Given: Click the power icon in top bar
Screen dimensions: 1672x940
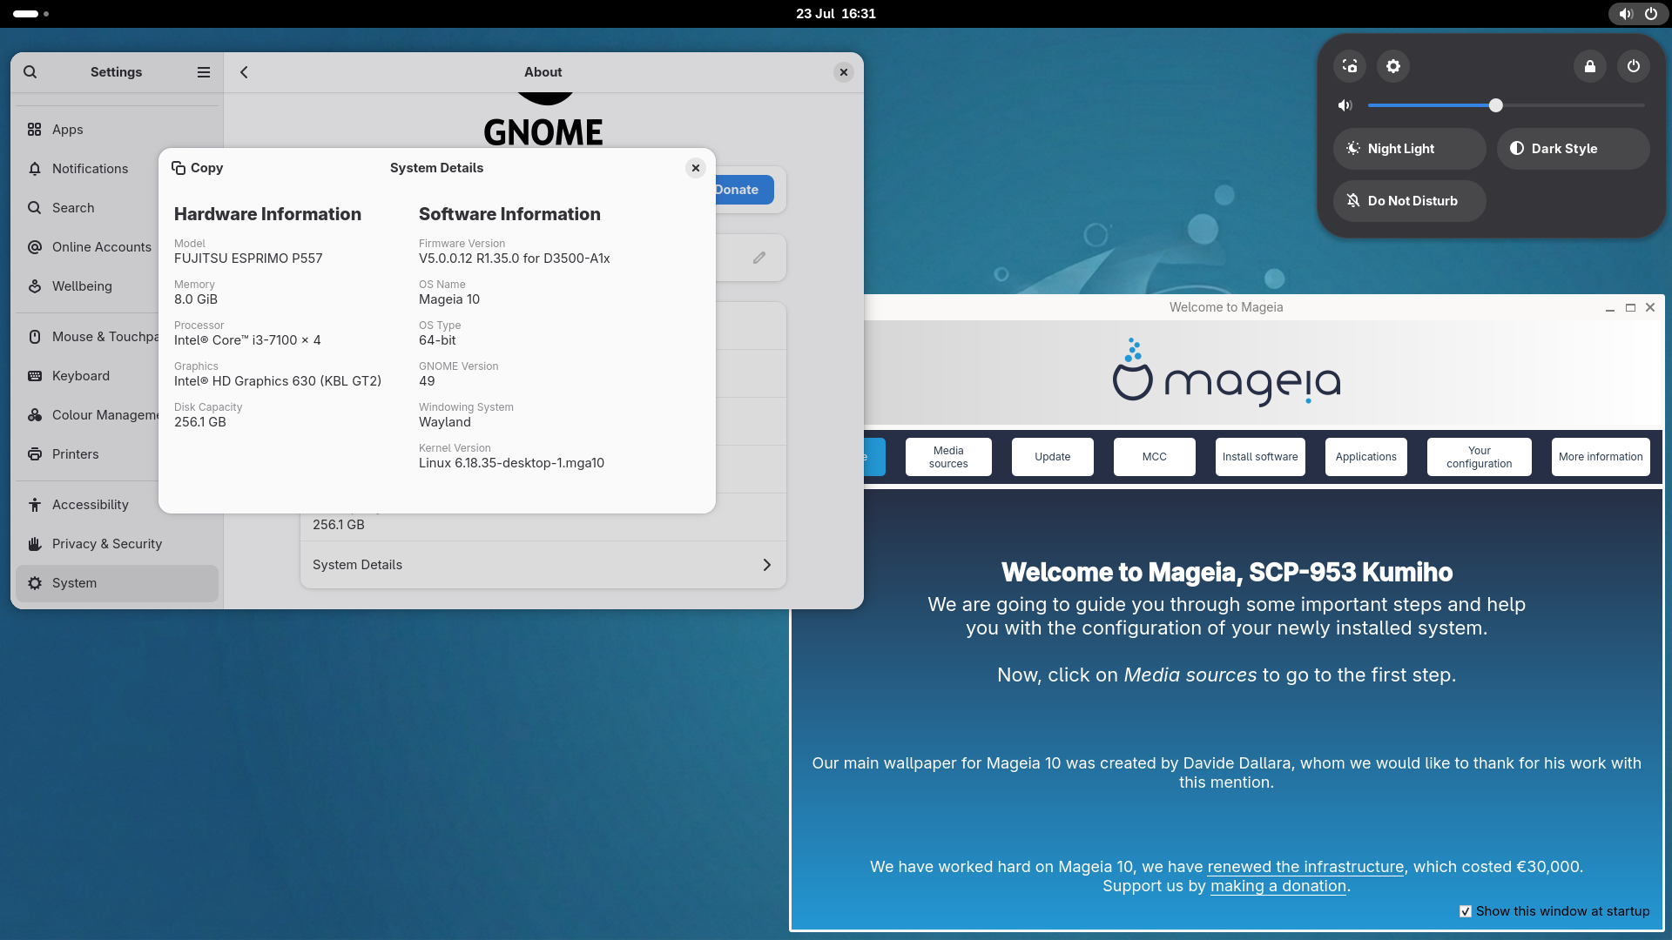Looking at the screenshot, I should tap(1650, 14).
